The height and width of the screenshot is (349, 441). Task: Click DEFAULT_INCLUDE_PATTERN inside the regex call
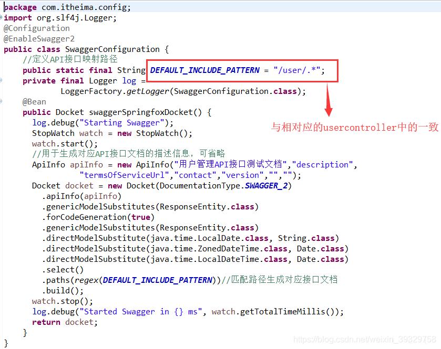click(x=157, y=280)
